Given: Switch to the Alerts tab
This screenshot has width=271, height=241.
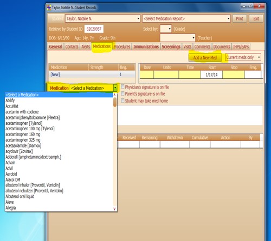Looking at the screenshot, I should [x=86, y=46].
